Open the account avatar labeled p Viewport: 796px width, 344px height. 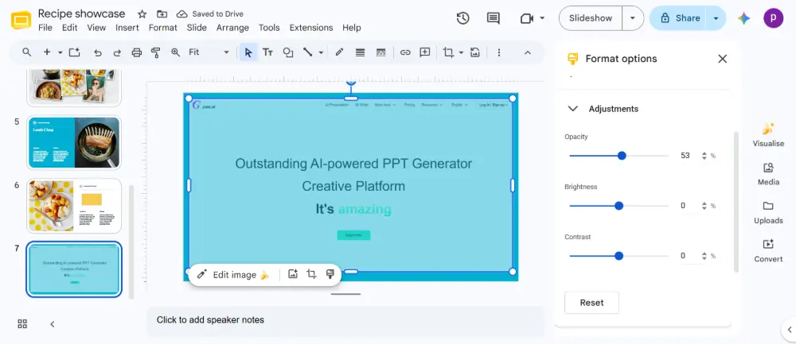coord(773,18)
